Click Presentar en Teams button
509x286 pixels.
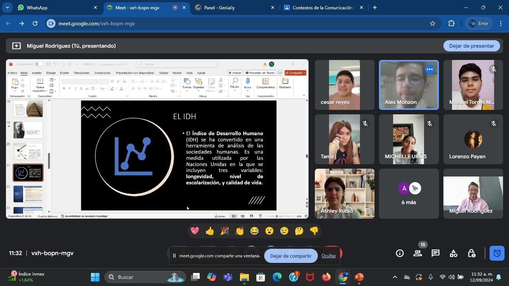260,73
